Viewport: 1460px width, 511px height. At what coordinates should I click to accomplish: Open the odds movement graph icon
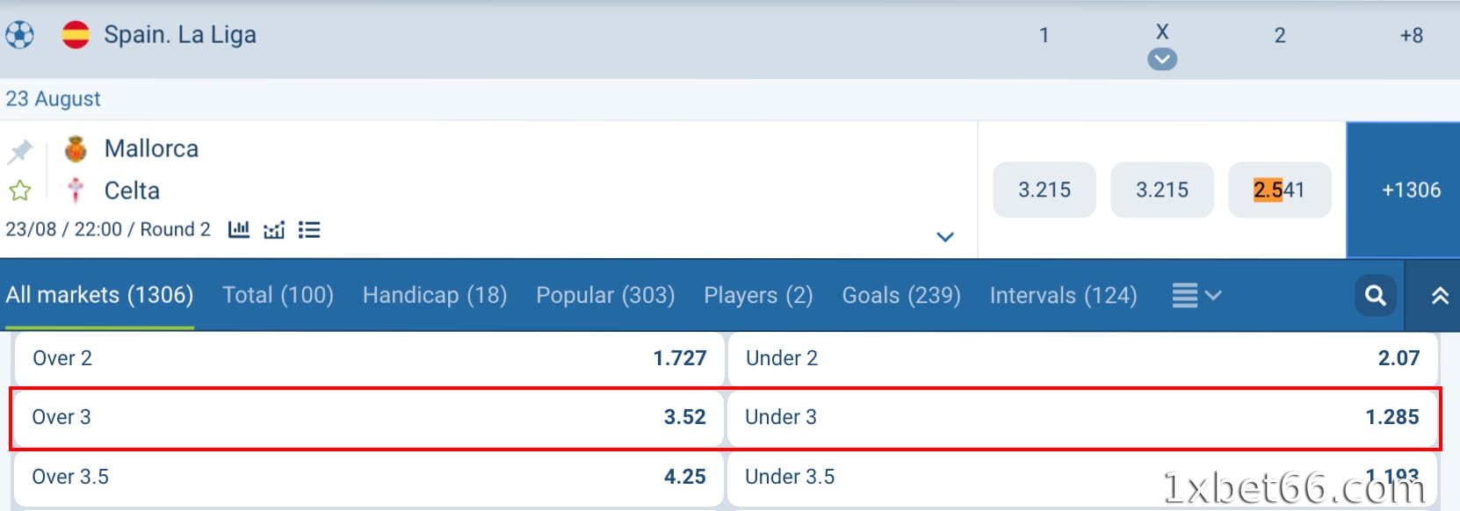274,230
